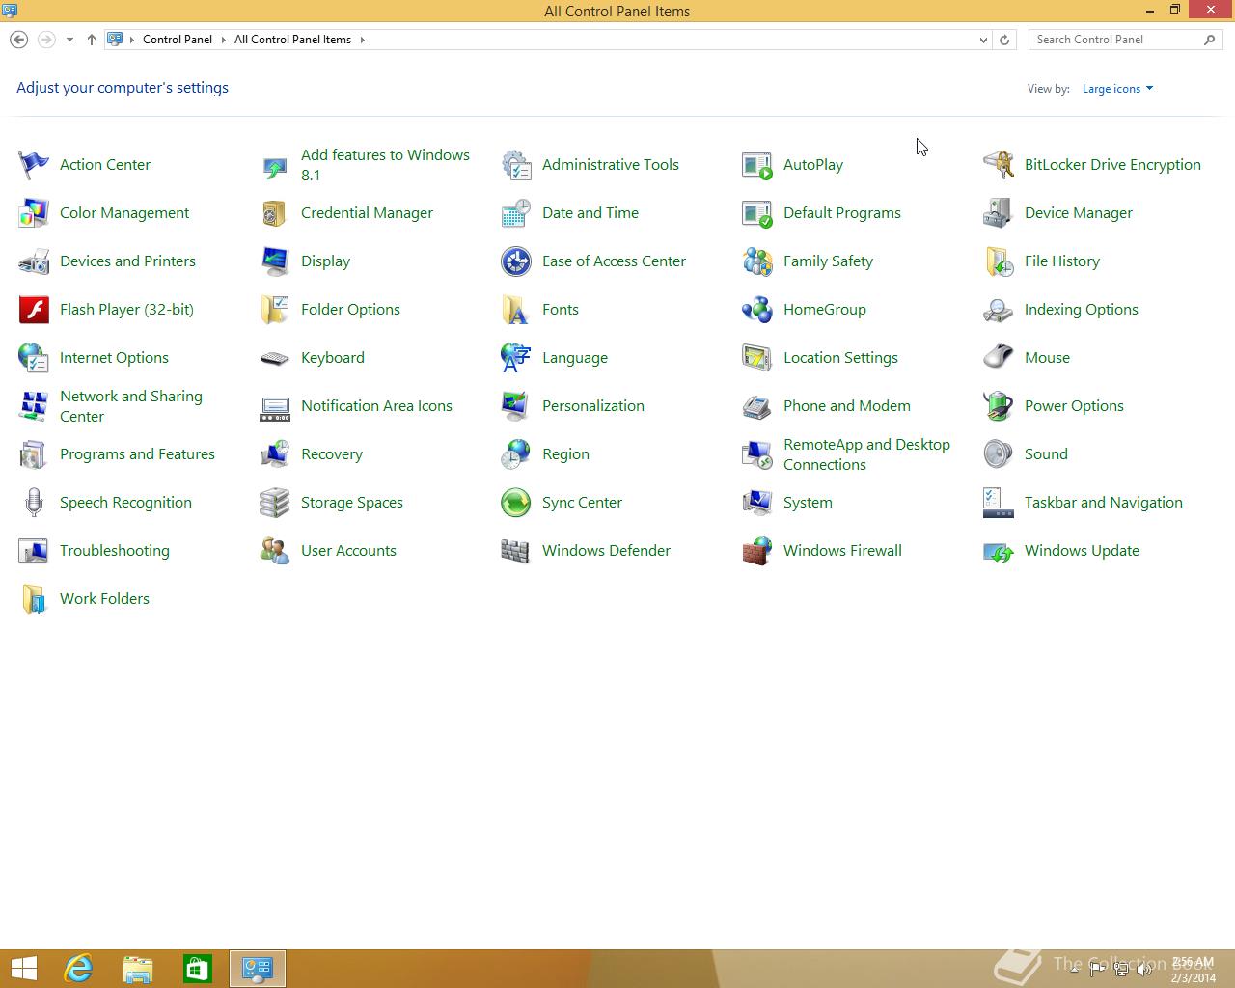Open the File History link
Image resolution: width=1235 pixels, height=988 pixels.
[1062, 261]
